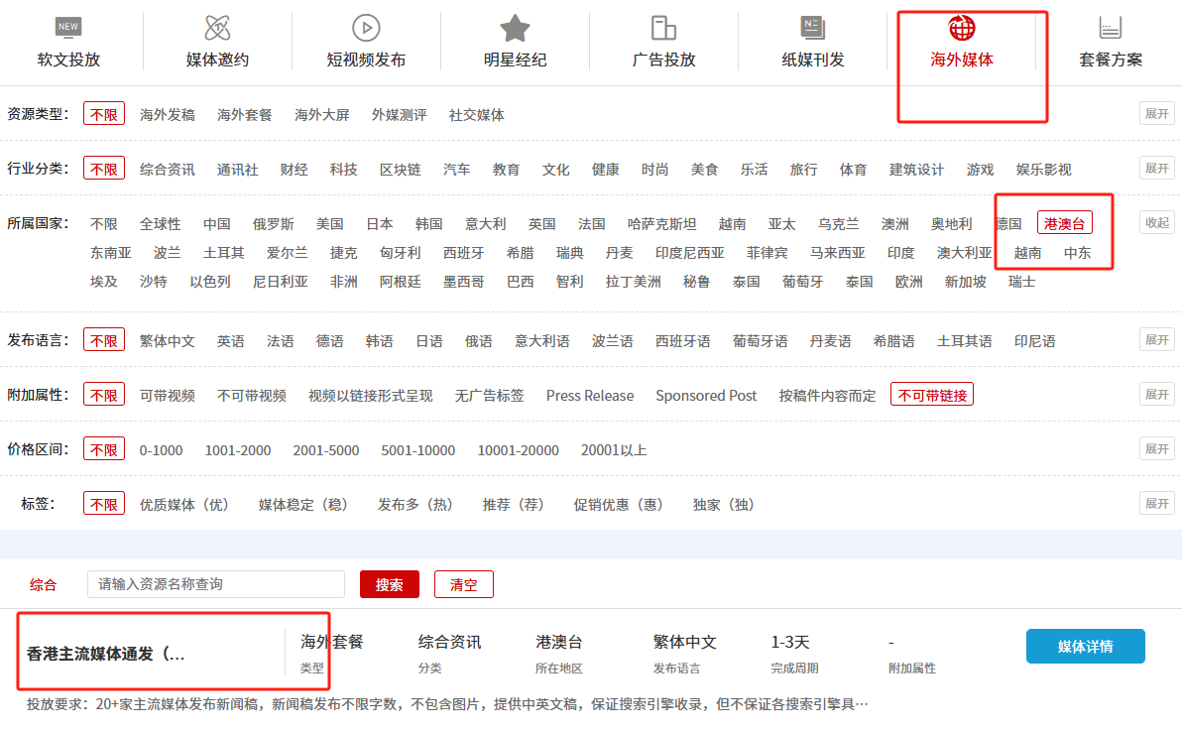Select 港澳台 in the country filter
1182x733 pixels.
click(x=1065, y=223)
